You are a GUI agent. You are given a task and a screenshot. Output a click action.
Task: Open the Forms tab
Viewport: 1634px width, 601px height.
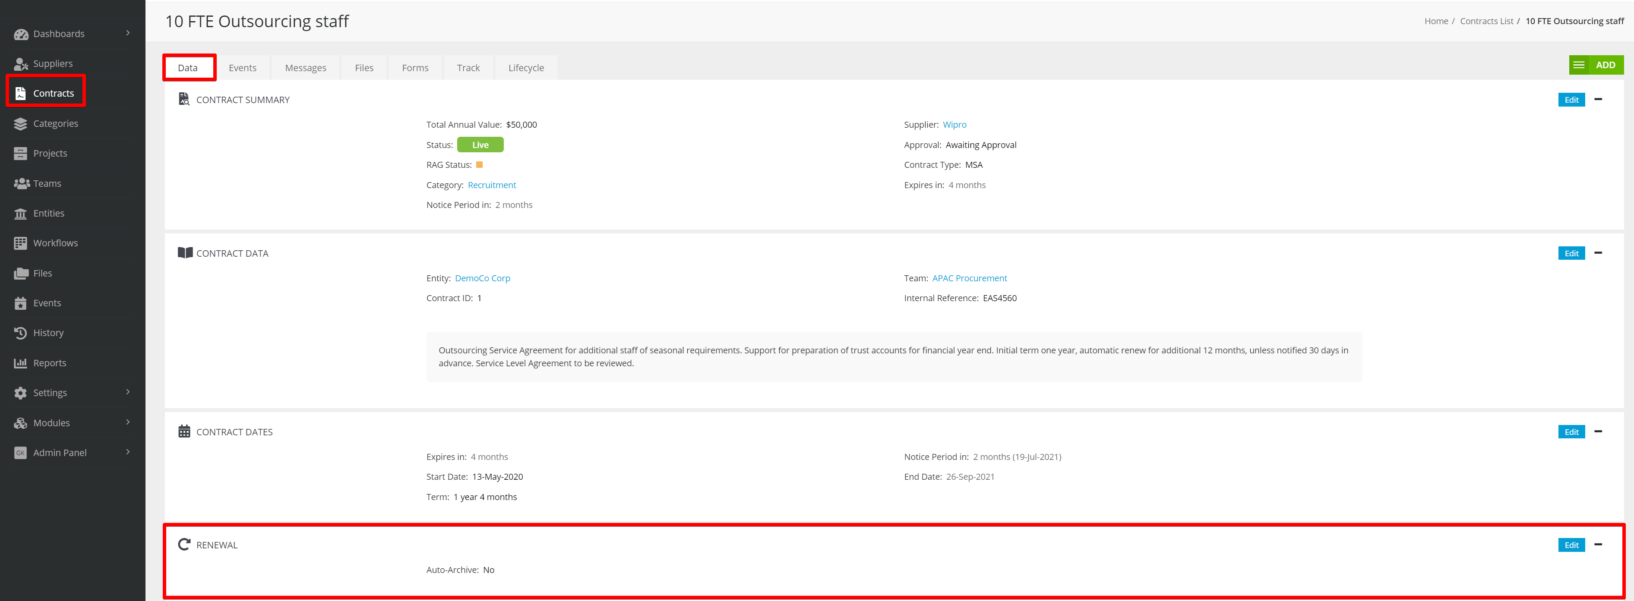pos(415,68)
